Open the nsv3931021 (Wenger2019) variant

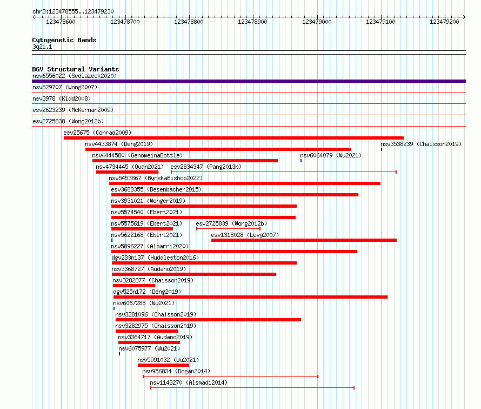[x=148, y=201]
